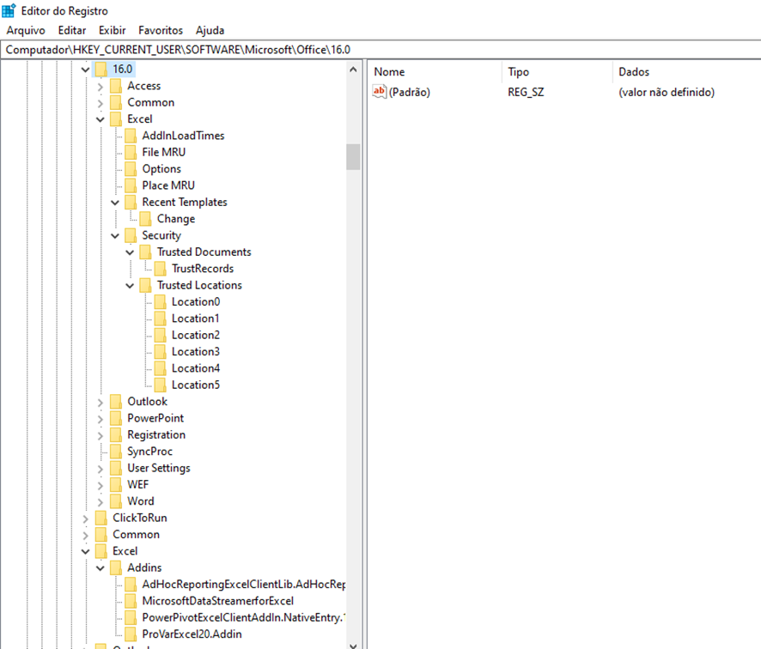This screenshot has height=649, width=761.
Task: Click the folder icon of the 16.0 key
Action: point(101,70)
